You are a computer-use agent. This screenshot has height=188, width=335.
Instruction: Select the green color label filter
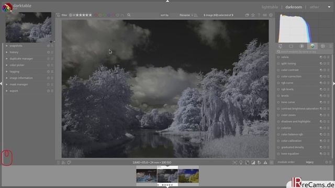click(x=105, y=15)
